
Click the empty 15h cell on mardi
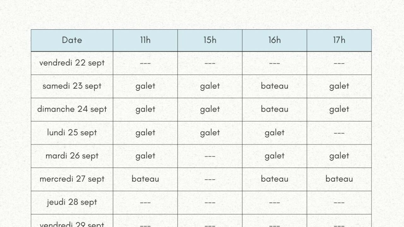(x=210, y=156)
